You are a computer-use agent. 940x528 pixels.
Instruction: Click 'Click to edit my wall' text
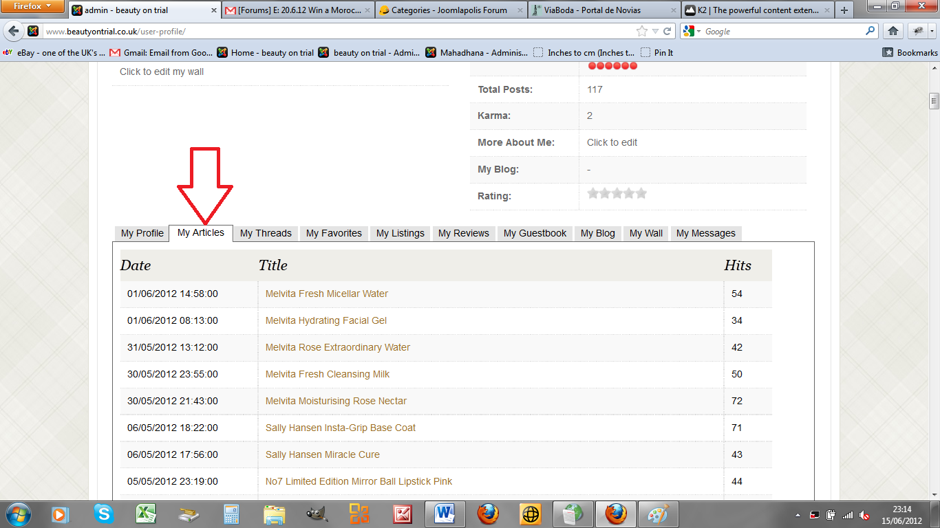click(162, 71)
